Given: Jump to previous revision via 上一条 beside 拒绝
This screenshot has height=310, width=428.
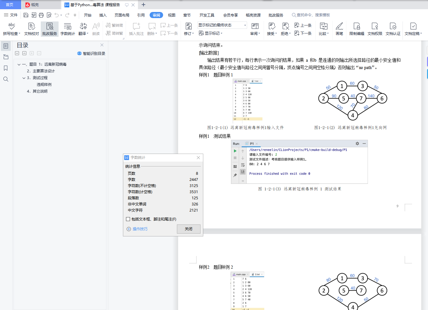Looking at the screenshot, I should tap(303, 25).
